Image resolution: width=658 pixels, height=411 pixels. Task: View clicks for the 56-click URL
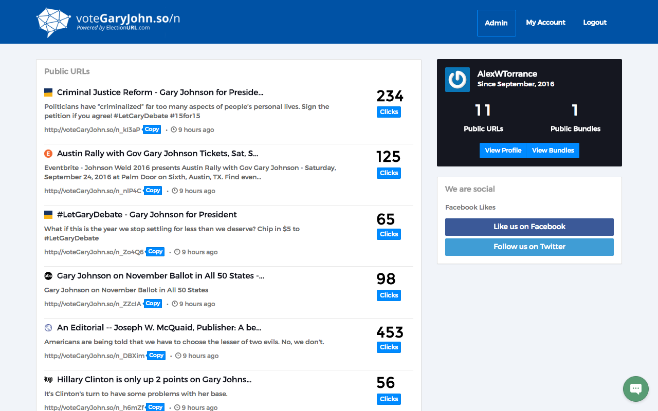(389, 399)
